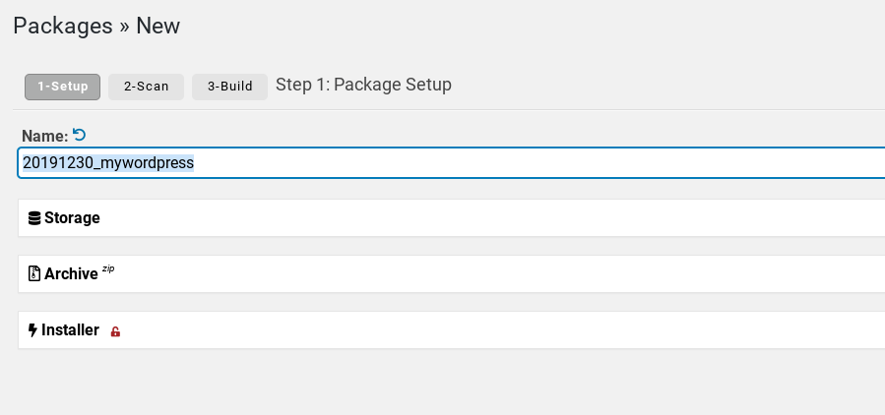Image resolution: width=885 pixels, height=415 pixels.
Task: Click the "Storage" title text
Action: 72,218
